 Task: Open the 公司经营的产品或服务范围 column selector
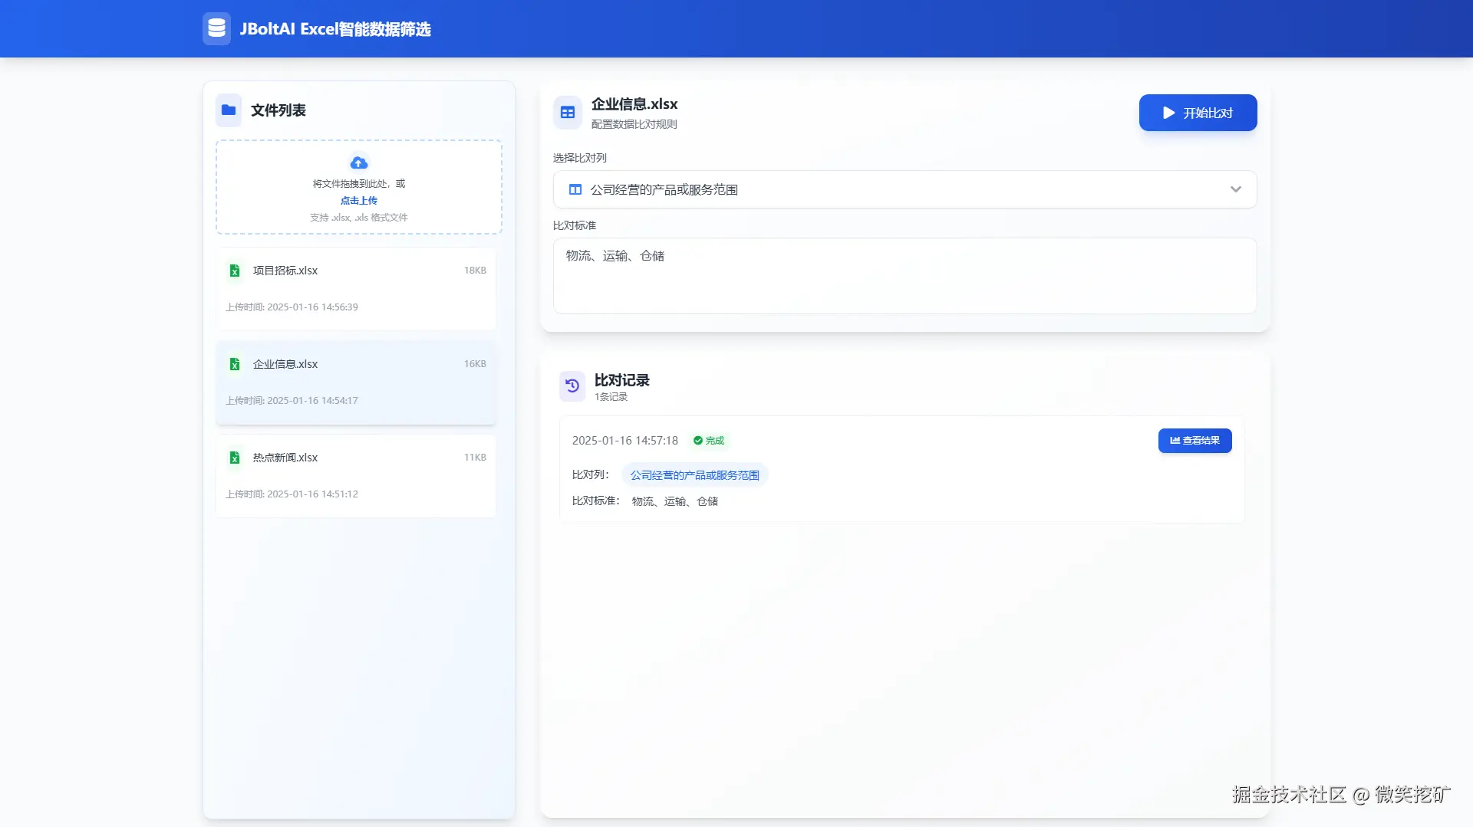(x=905, y=189)
